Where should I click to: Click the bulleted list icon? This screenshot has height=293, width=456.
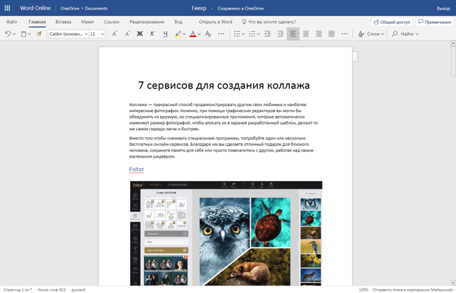coord(236,33)
